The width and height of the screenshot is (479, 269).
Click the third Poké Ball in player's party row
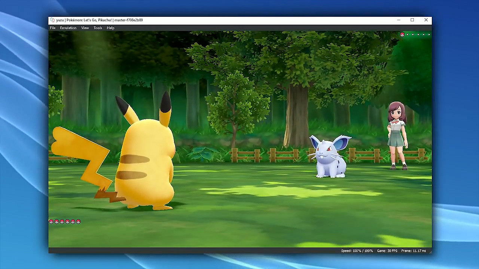pos(62,222)
